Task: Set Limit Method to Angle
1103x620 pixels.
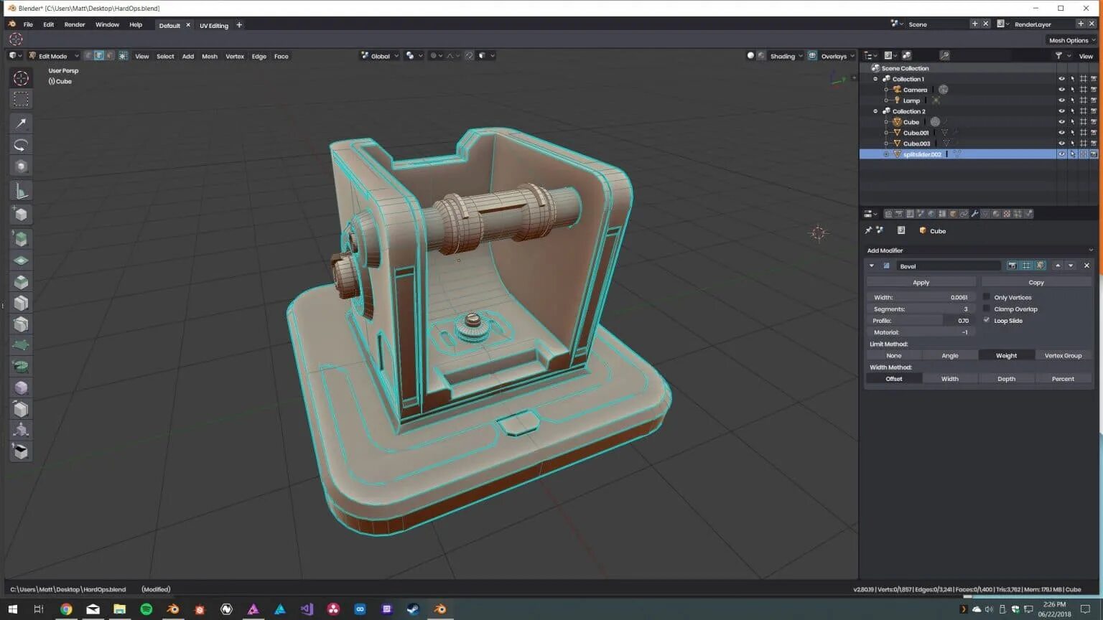Action: [x=950, y=355]
